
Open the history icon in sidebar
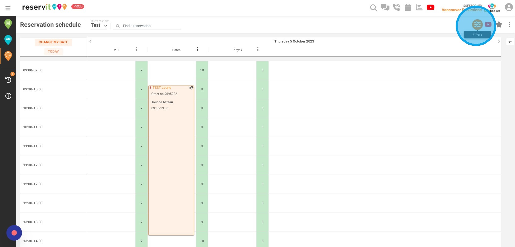click(x=8, y=80)
